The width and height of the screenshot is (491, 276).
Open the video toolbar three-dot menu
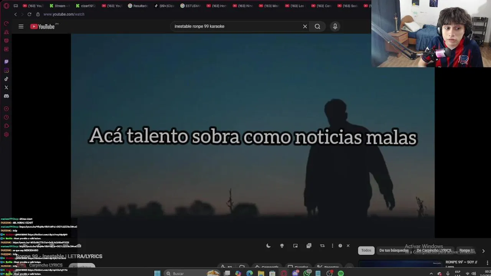pyautogui.click(x=332, y=246)
